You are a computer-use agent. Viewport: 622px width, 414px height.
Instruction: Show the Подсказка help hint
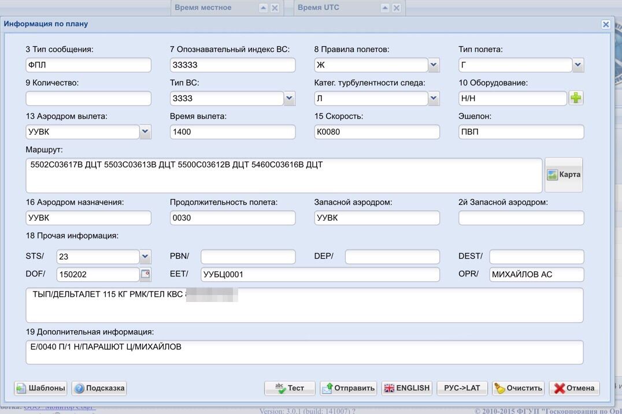coord(99,388)
